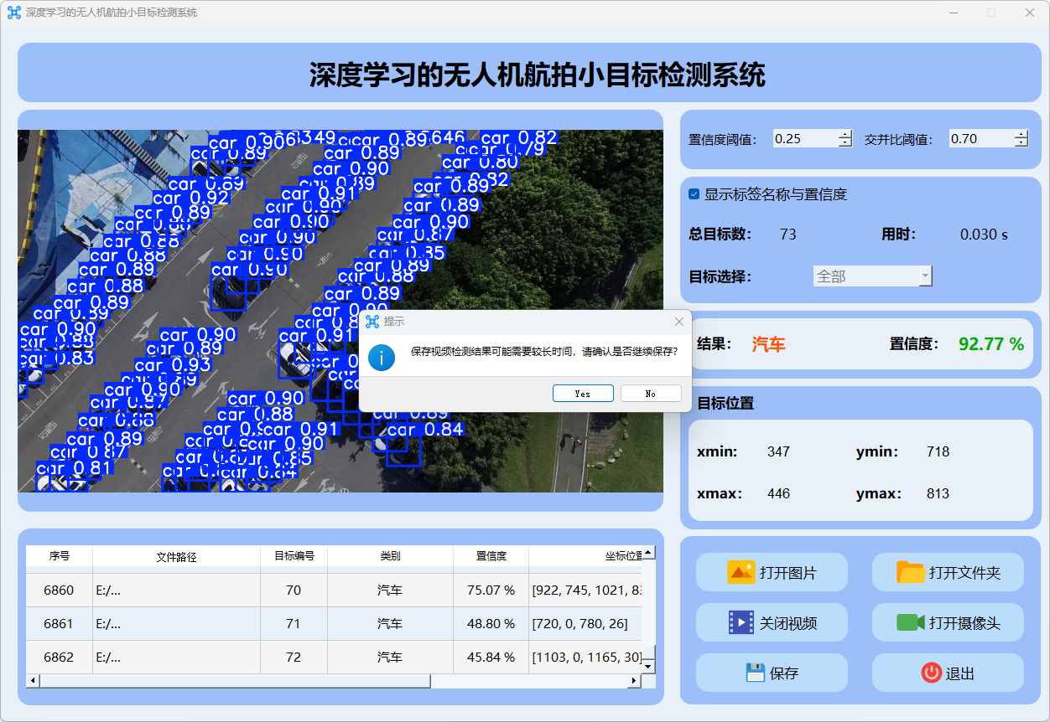This screenshot has width=1050, height=722.
Task: Decrease the IoU threshold with down arrow
Action: click(1021, 143)
